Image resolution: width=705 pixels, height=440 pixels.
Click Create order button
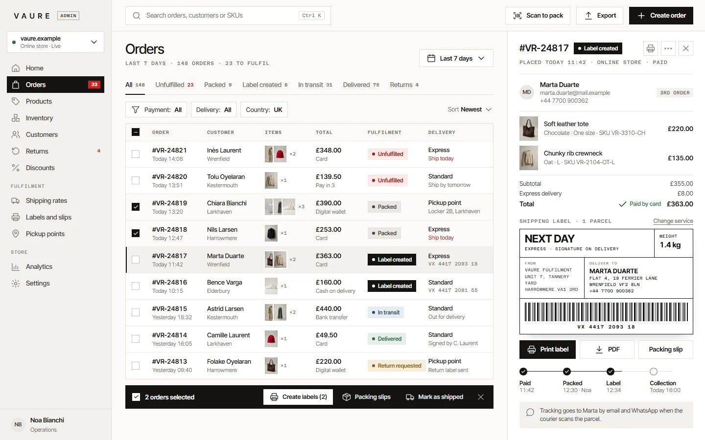click(661, 16)
